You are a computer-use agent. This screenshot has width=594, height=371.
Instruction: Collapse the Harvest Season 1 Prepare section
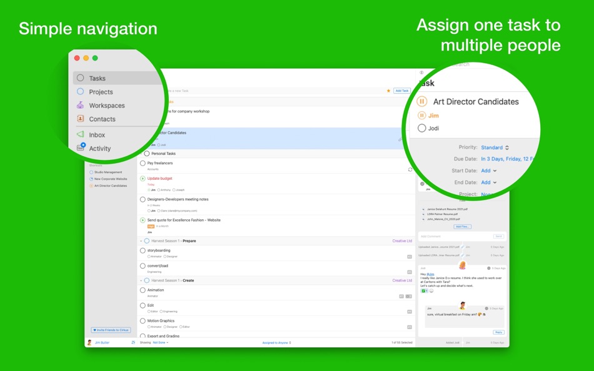click(141, 240)
